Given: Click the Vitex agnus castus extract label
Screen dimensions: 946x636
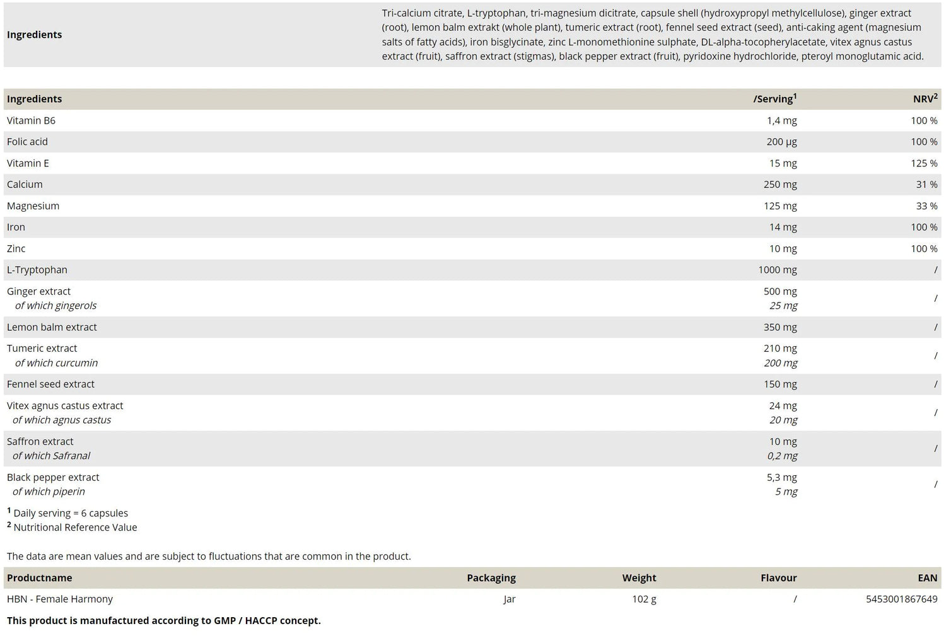Looking at the screenshot, I should (65, 406).
